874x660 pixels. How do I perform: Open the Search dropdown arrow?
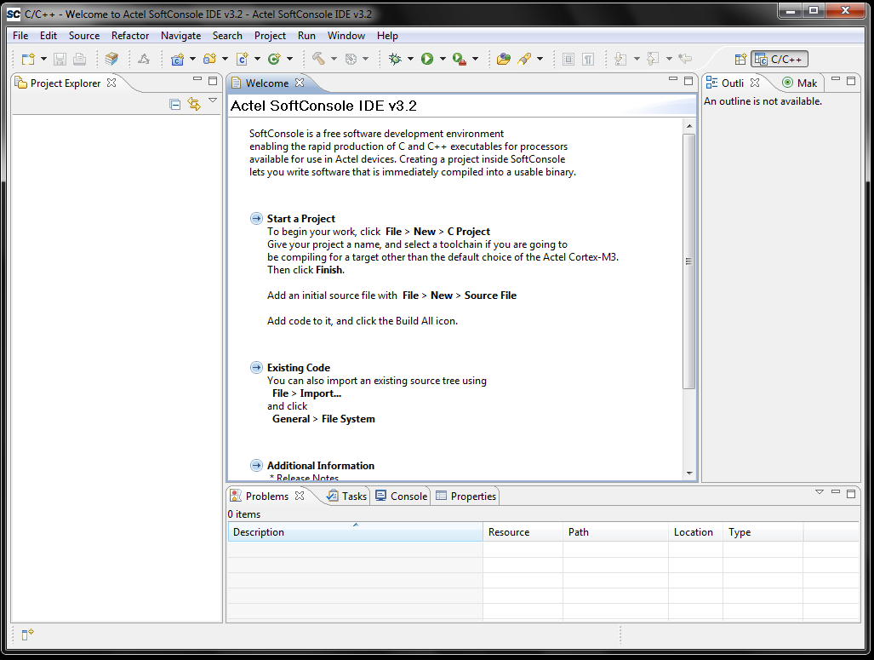pyautogui.click(x=540, y=59)
